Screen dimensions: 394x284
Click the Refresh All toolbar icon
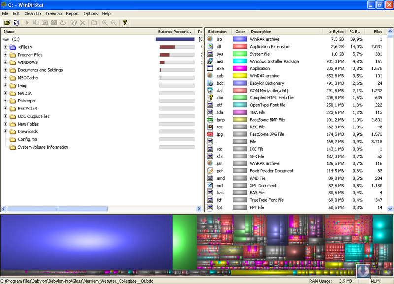point(16,23)
